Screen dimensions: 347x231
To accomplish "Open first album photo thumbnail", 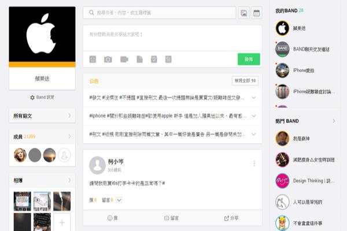I will tap(23, 201).
